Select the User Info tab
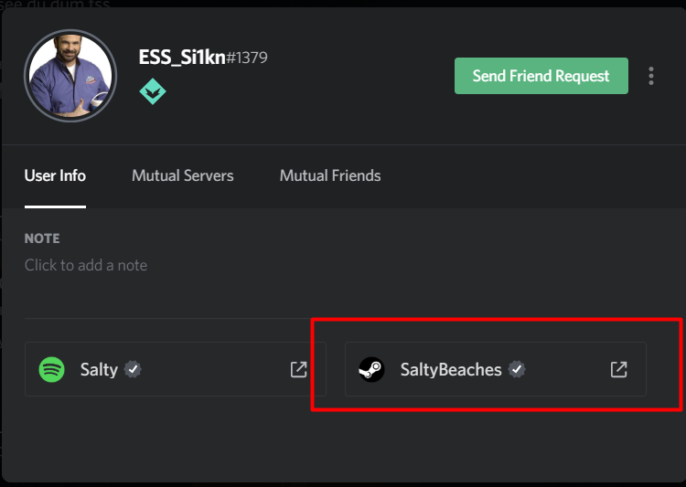The height and width of the screenshot is (487, 686). click(x=55, y=175)
